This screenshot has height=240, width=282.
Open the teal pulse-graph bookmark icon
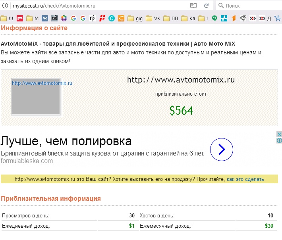224,18
